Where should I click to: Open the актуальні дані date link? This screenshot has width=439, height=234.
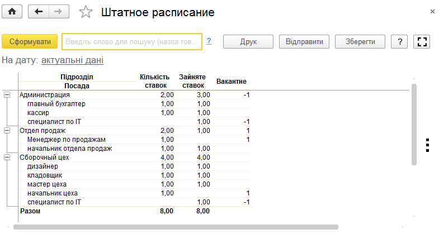coord(72,60)
